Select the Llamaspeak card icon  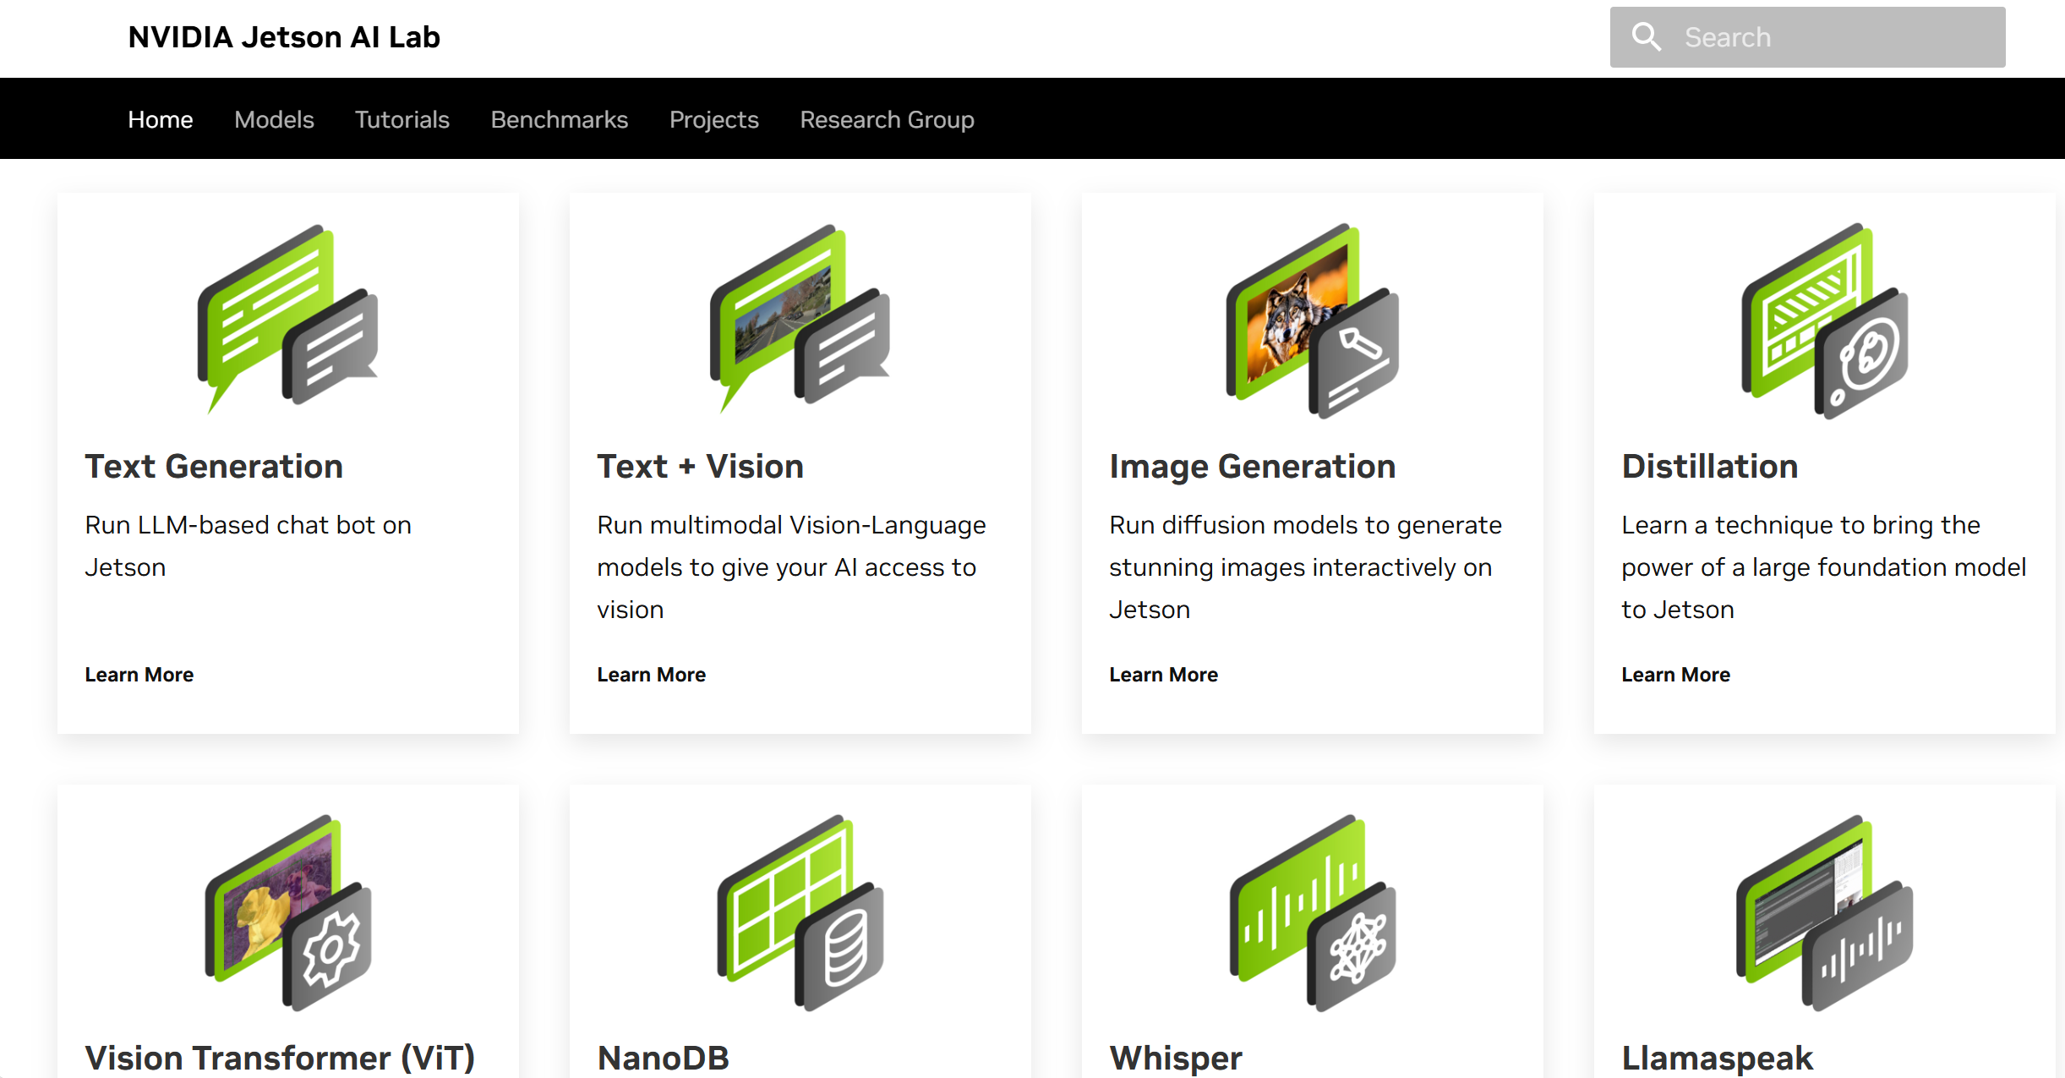point(1822,922)
